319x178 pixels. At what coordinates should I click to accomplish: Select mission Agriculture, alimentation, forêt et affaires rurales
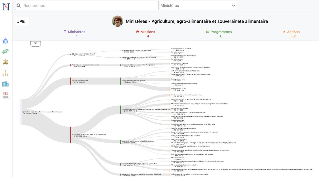(89, 135)
